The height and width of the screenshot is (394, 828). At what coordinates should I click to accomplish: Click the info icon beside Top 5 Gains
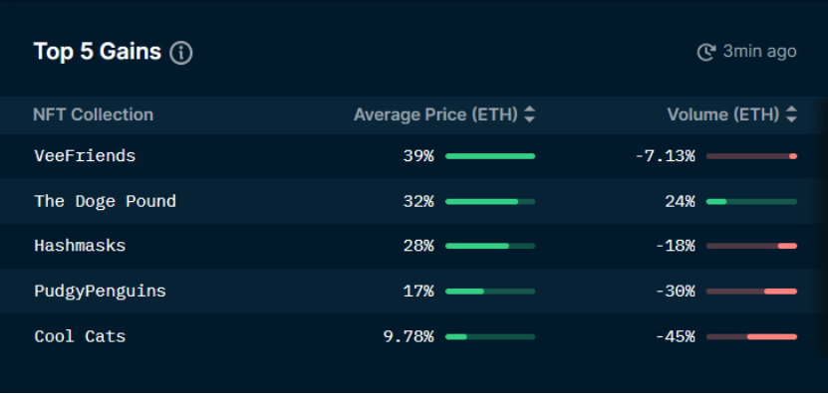181,53
